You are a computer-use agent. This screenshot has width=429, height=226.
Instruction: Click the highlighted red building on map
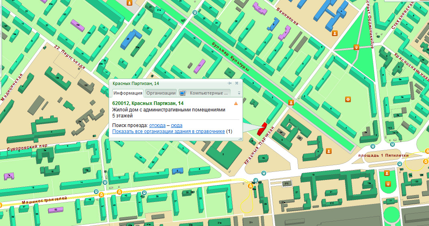pyautogui.click(x=261, y=128)
